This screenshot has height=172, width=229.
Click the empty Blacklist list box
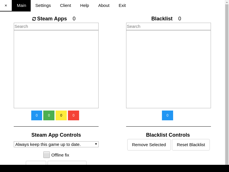[169, 69]
